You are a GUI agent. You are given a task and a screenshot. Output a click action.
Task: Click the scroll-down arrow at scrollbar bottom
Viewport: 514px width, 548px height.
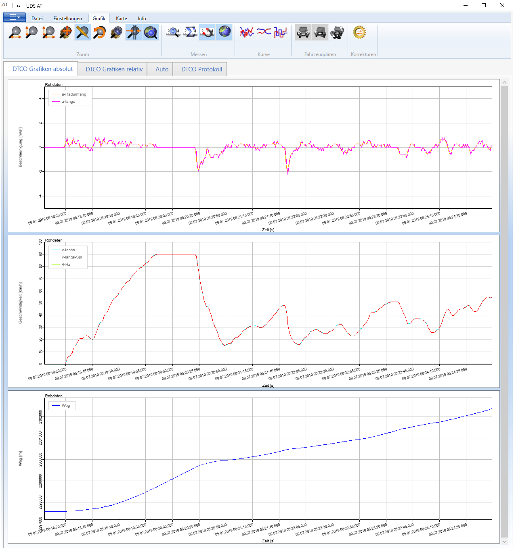[x=504, y=542]
